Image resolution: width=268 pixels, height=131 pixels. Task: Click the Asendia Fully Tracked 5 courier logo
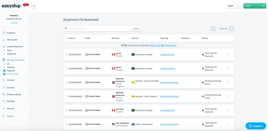click(133, 96)
